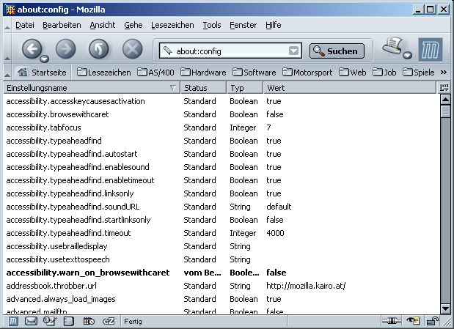Click the Startseite home button
The width and height of the screenshot is (454, 329).
pyautogui.click(x=42, y=73)
